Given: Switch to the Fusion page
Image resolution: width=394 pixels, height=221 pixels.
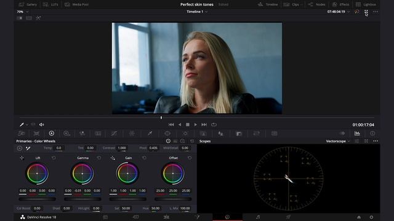Looking at the screenshot, I should tap(197, 217).
